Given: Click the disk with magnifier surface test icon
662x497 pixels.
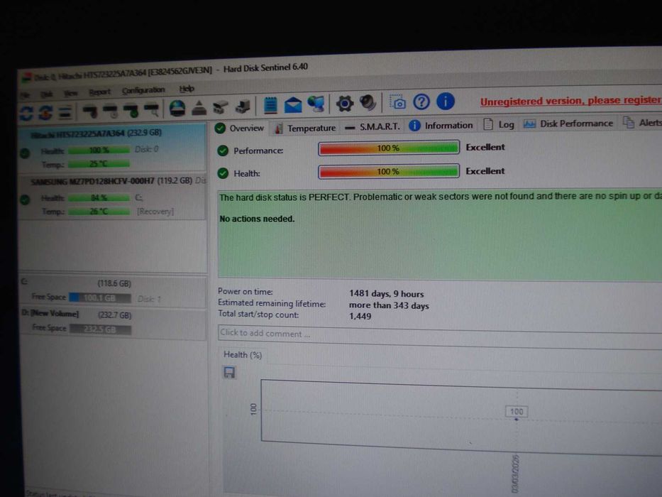Looking at the screenshot, I should point(151,110).
